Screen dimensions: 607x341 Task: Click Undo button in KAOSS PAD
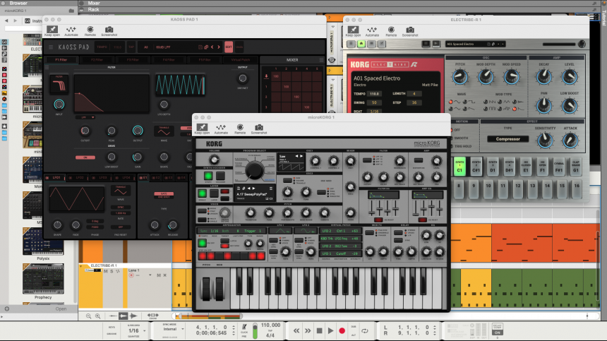[x=239, y=47]
